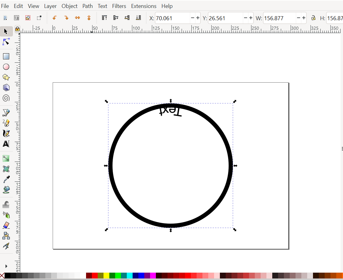Screen dimensions: 343x280
Task: Expand the collapsed snap bar on right edge
Action: 342,149
